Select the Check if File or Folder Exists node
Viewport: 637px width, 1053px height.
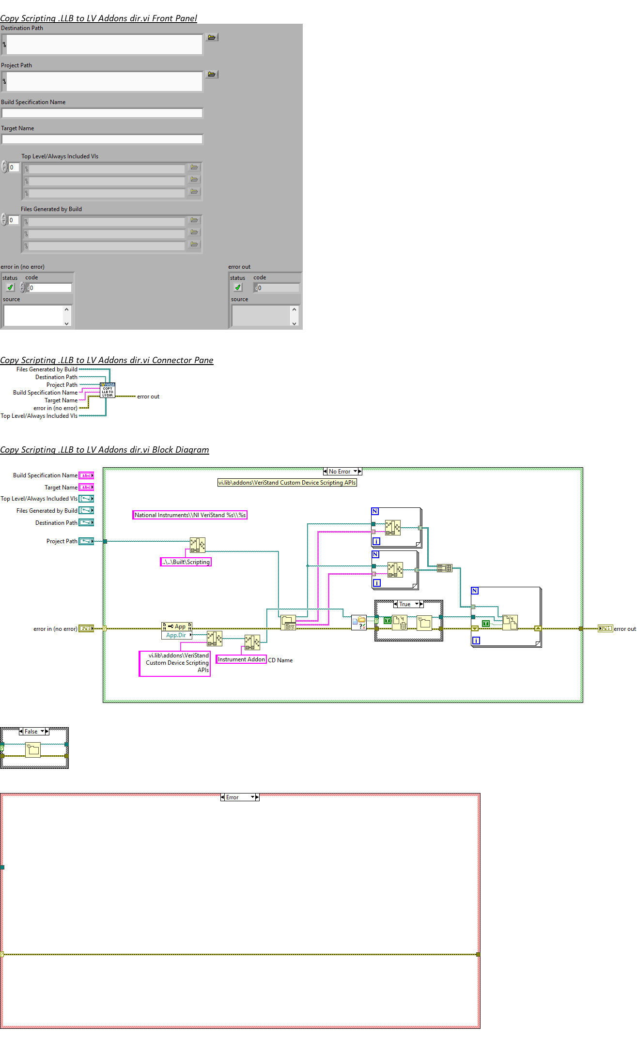359,623
